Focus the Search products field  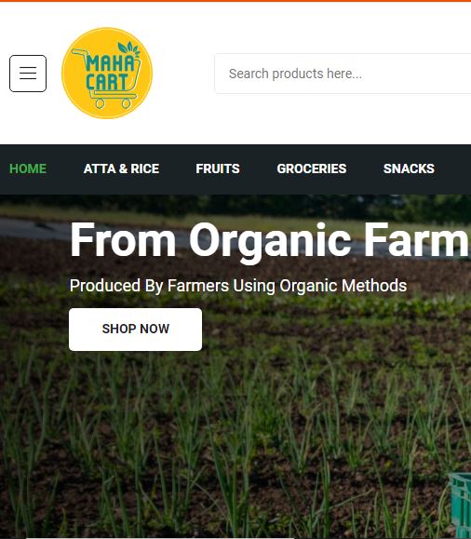click(x=343, y=74)
